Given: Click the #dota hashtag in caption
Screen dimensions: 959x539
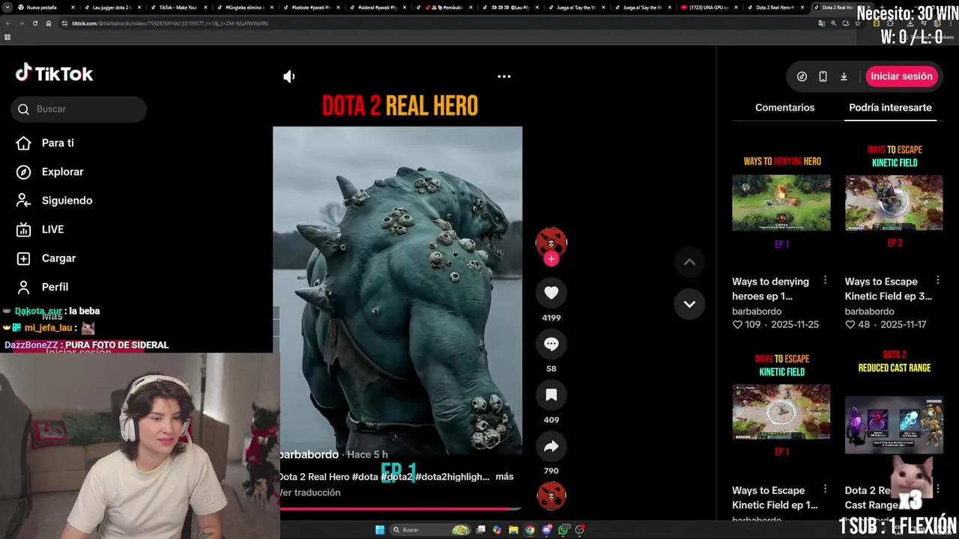Looking at the screenshot, I should click(x=365, y=477).
